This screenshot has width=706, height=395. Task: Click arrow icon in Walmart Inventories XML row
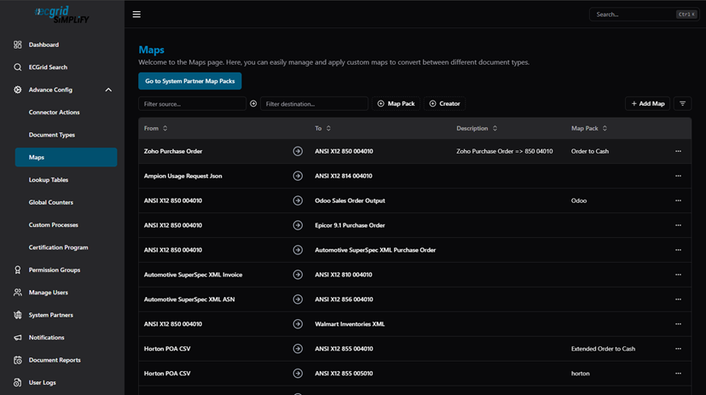pos(298,324)
